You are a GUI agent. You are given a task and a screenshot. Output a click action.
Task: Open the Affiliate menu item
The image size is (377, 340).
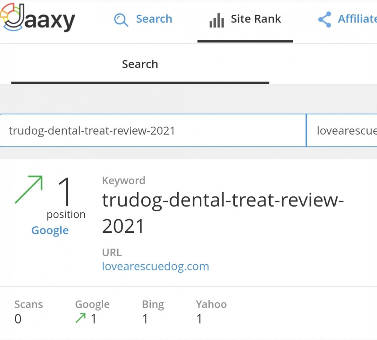[357, 19]
